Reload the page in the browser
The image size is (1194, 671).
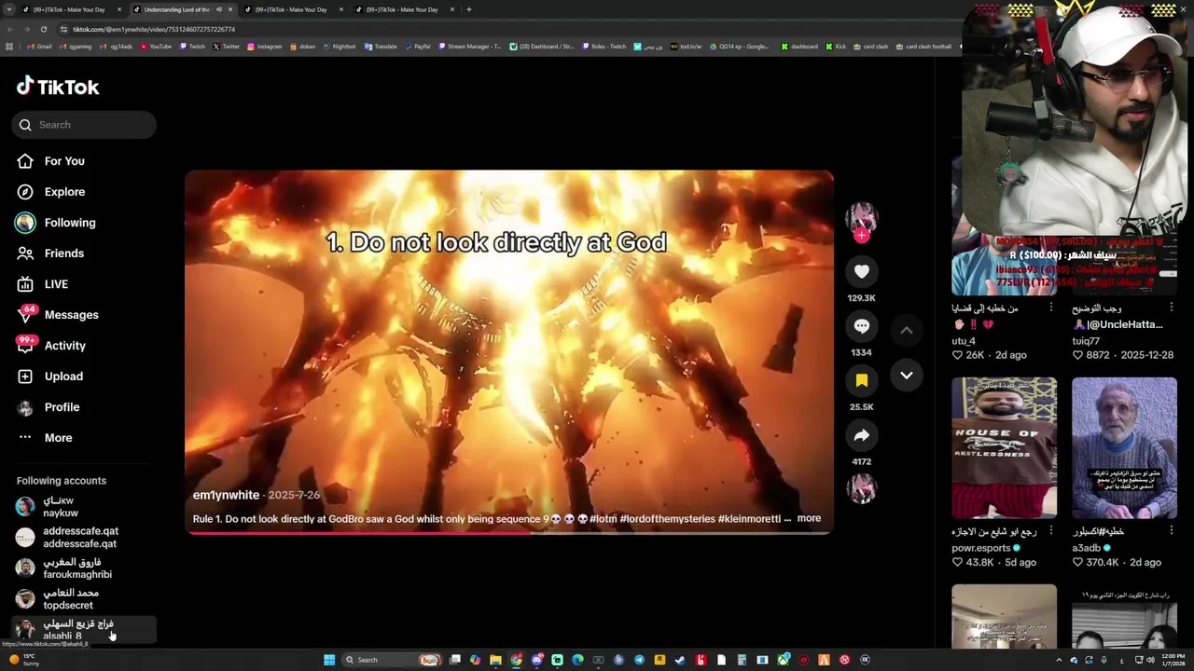43,29
